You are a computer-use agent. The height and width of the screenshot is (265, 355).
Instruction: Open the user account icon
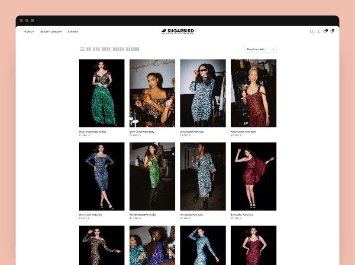pos(318,32)
